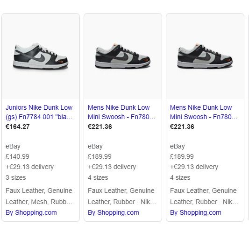Click By Shopping.com on the right listing
Viewport: 249px width, 240px height.
(196, 212)
